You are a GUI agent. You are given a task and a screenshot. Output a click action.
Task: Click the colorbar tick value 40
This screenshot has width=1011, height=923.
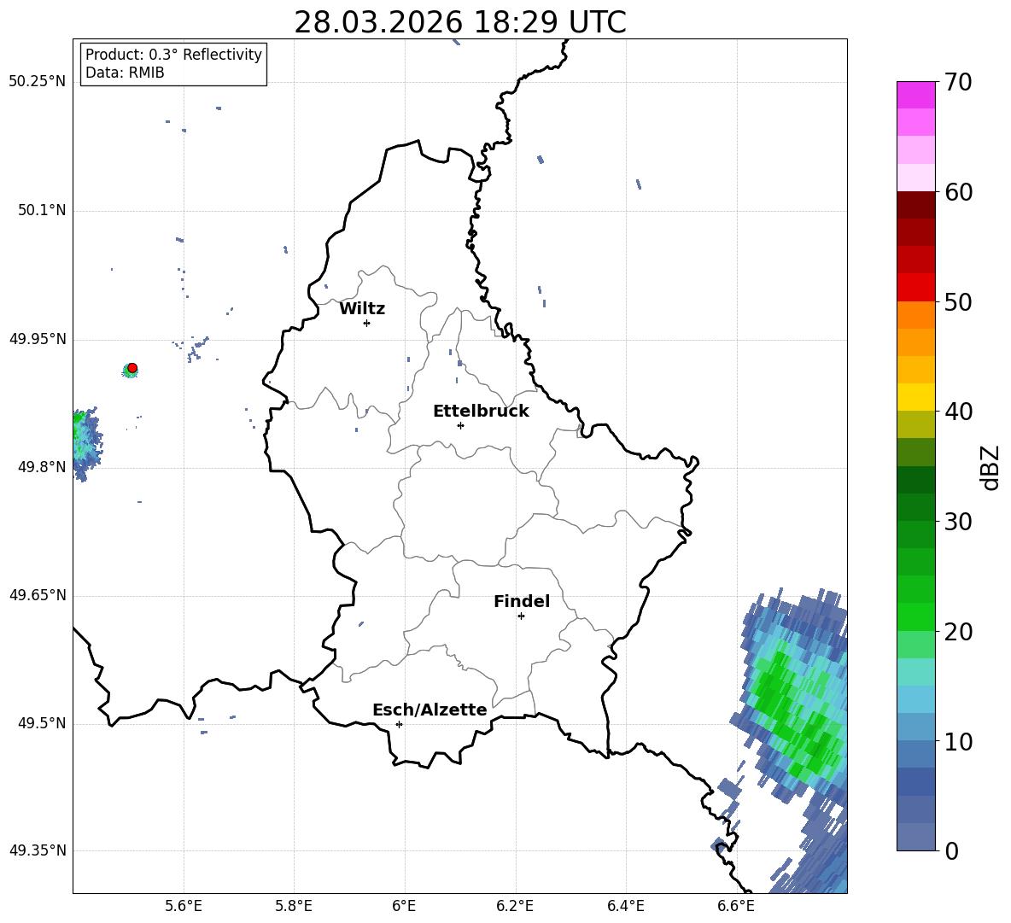(x=958, y=412)
